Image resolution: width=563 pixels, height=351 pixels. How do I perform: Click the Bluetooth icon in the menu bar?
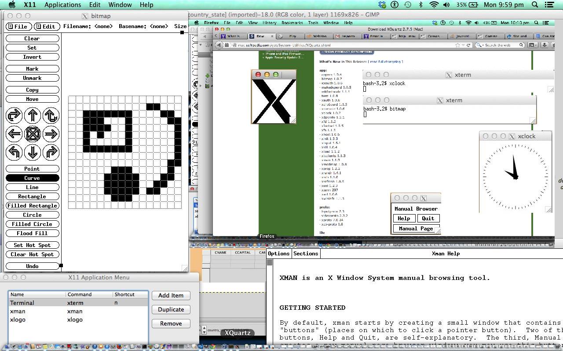[421, 5]
